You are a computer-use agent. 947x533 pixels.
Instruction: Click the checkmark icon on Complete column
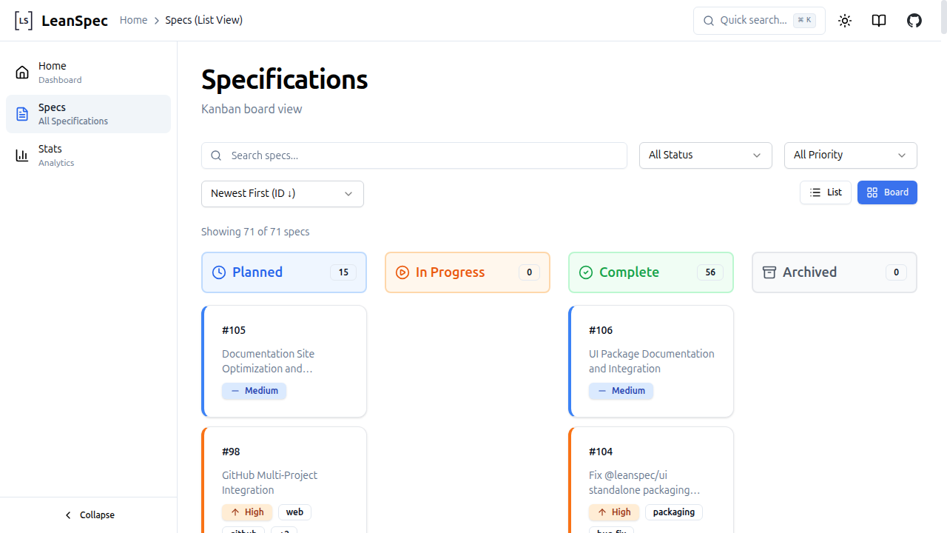[585, 272]
